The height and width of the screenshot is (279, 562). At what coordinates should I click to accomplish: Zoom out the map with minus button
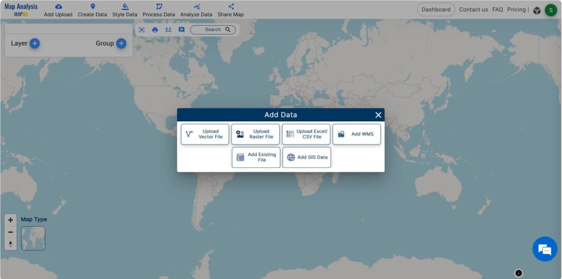pos(11,232)
